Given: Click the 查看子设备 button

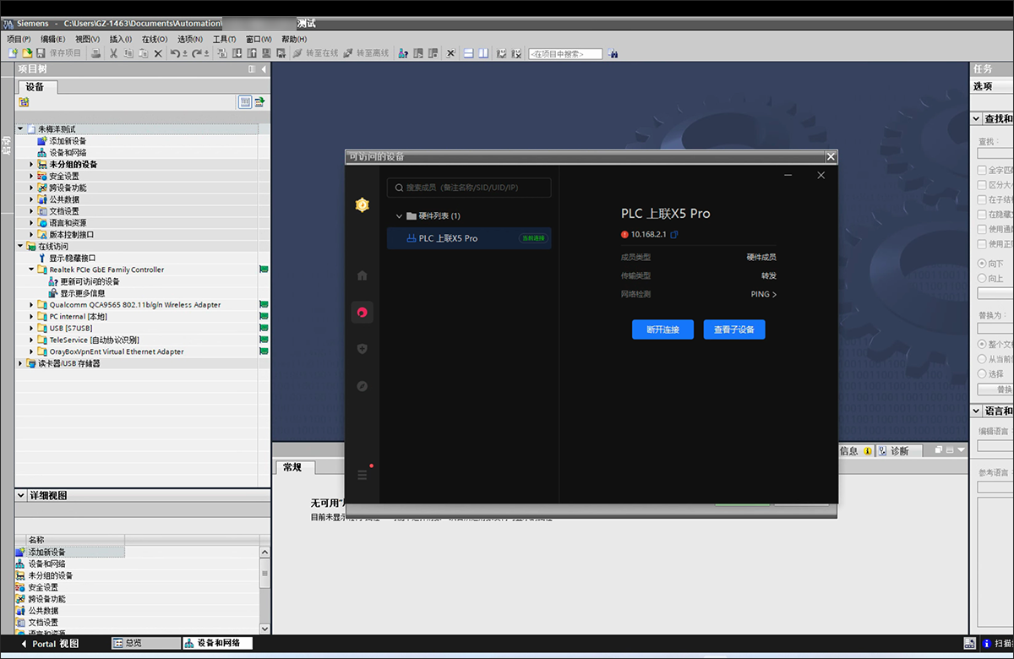Looking at the screenshot, I should coord(734,329).
